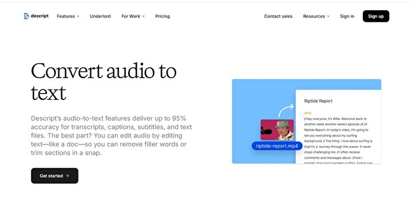Click the riptide-report.mp4 file label

(x=277, y=146)
